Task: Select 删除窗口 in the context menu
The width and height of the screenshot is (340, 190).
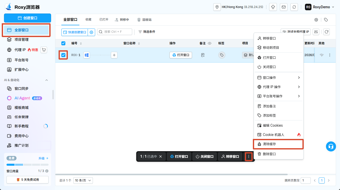Action: point(278,154)
